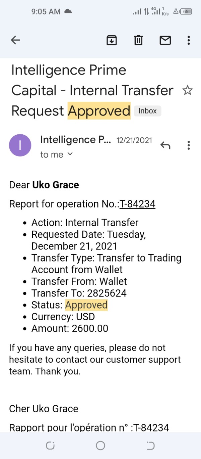Image resolution: width=201 pixels, height=459 pixels.
Task: Tap the battery indicator in status bar
Action: 186,11
